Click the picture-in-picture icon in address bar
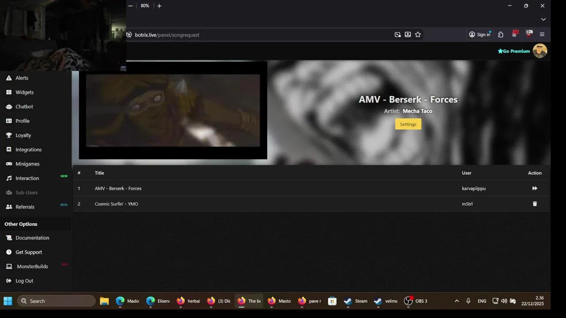This screenshot has height=318, width=566. point(398,34)
